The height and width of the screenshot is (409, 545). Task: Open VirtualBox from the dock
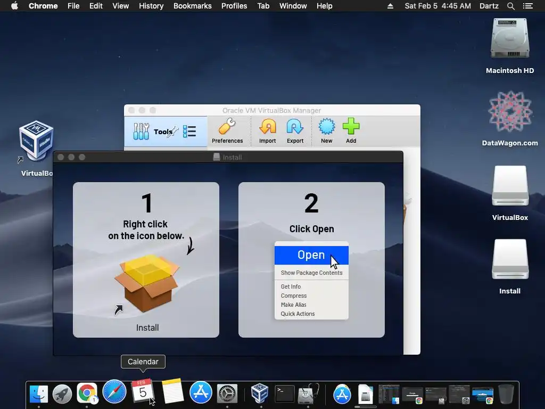pos(260,394)
